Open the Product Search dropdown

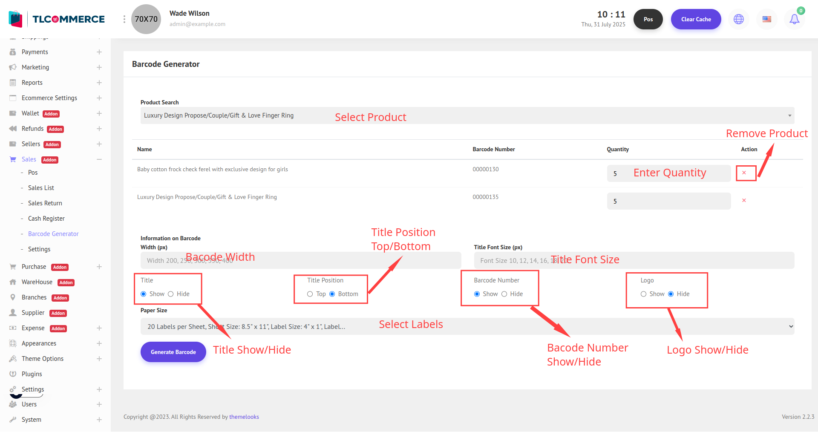coord(467,115)
